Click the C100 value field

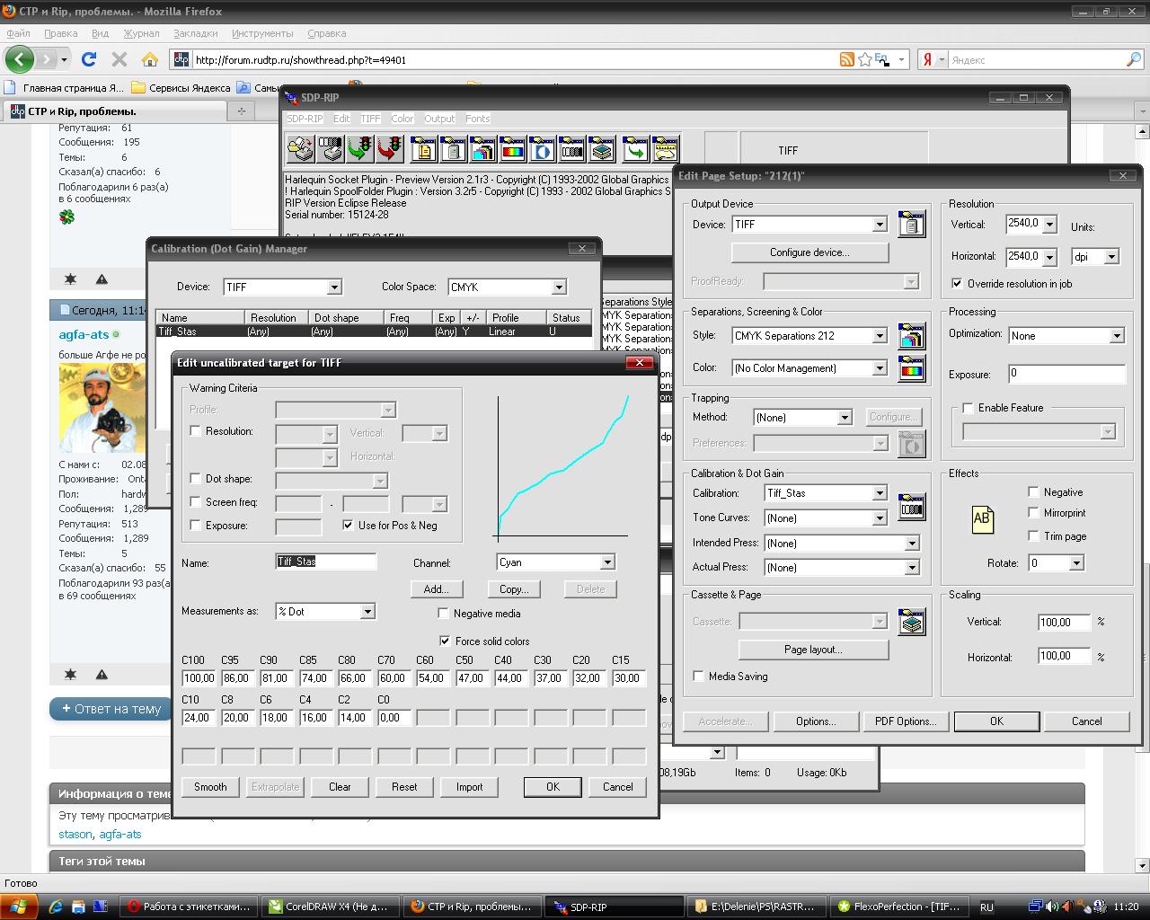[199, 678]
